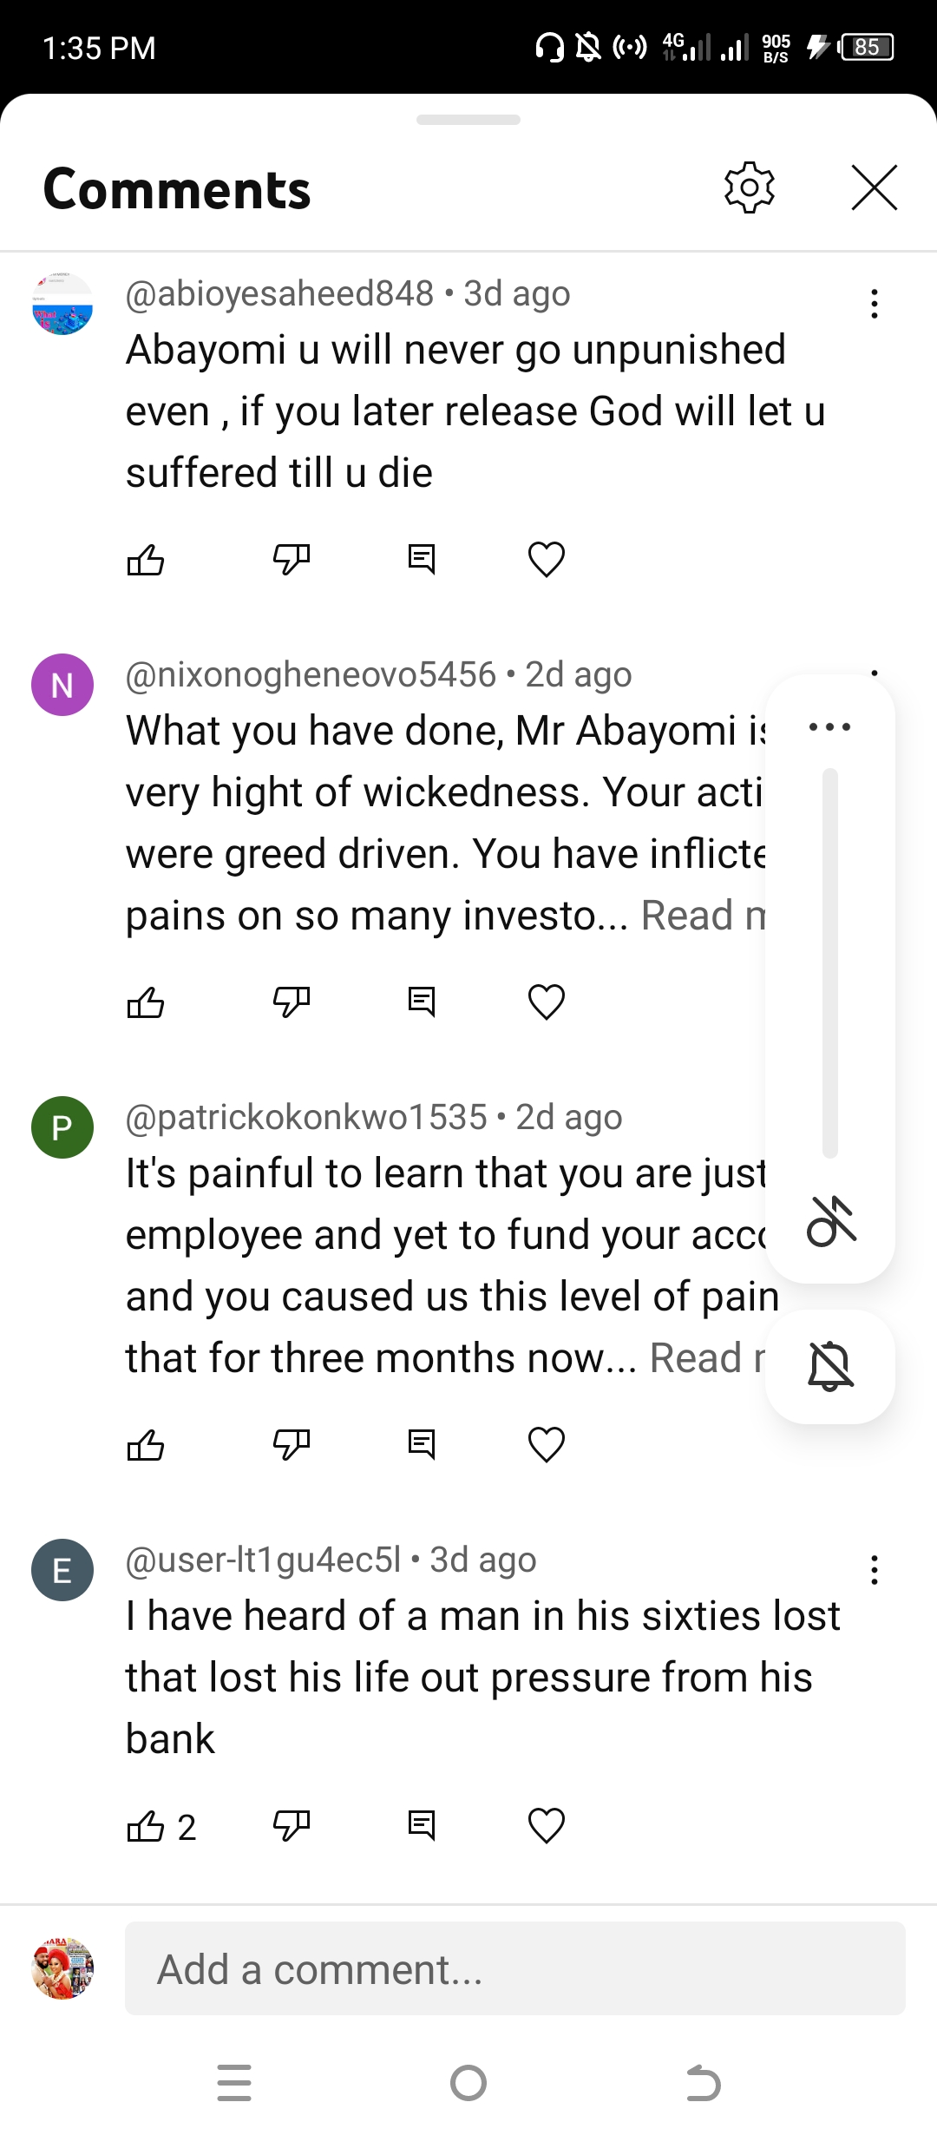Viewport: 937px width, 2135px height.
Task: Heart the comment by @user-lt1gu4ec5l
Action: 547,1826
